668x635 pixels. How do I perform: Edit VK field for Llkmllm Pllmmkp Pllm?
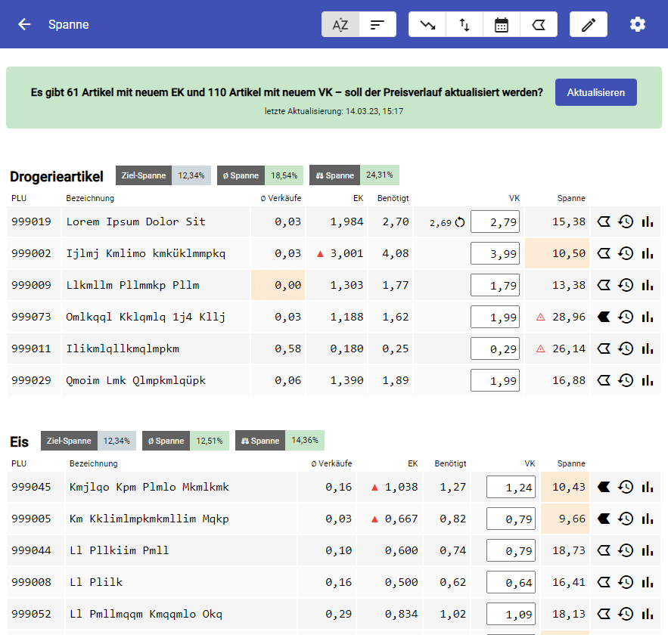click(x=495, y=285)
